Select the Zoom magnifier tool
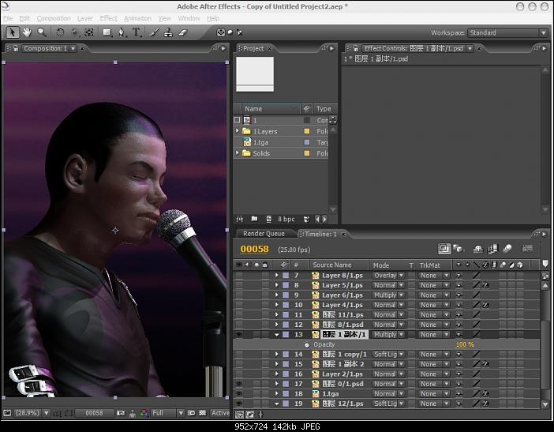 point(41,32)
